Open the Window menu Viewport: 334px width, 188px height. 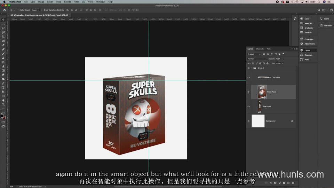tap(100, 2)
